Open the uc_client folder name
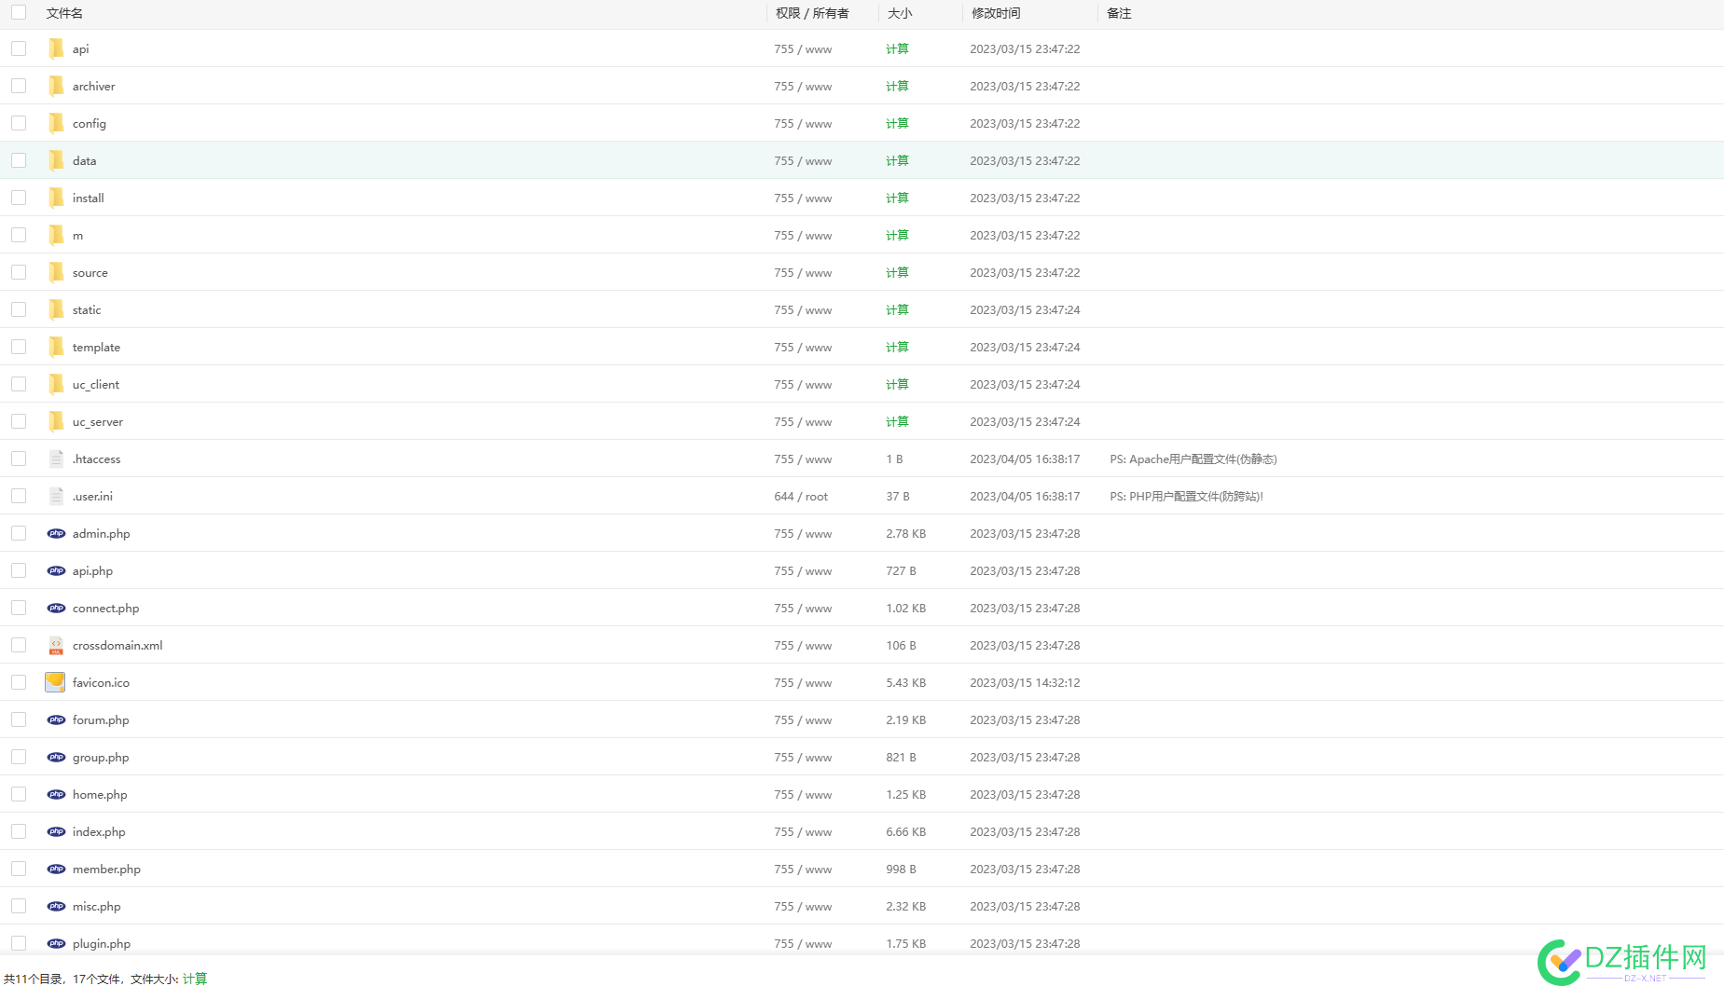 (x=96, y=385)
